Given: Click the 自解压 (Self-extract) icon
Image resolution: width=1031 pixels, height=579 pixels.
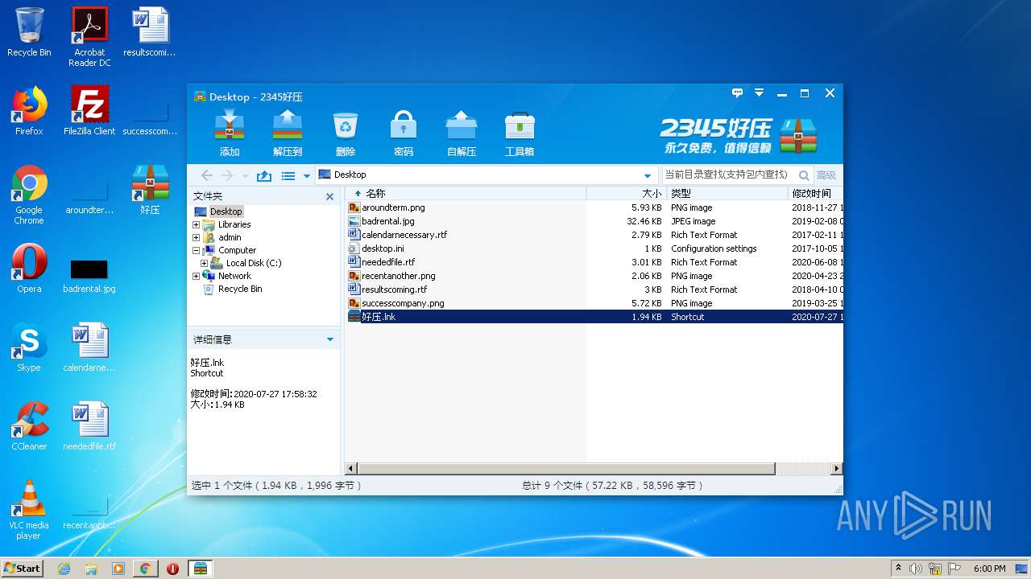Looking at the screenshot, I should [x=462, y=133].
